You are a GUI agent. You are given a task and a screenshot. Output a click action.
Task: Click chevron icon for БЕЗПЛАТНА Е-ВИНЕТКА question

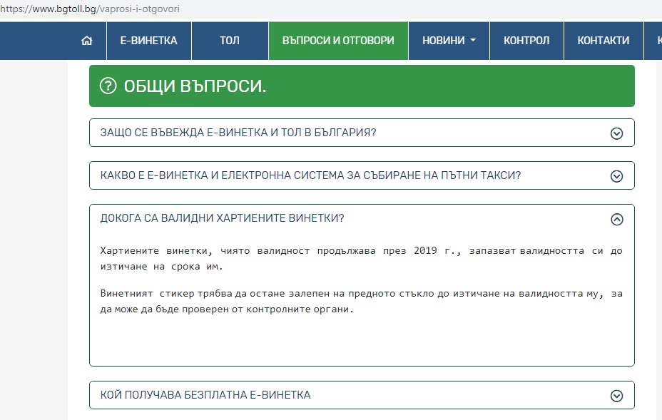pyautogui.click(x=617, y=396)
